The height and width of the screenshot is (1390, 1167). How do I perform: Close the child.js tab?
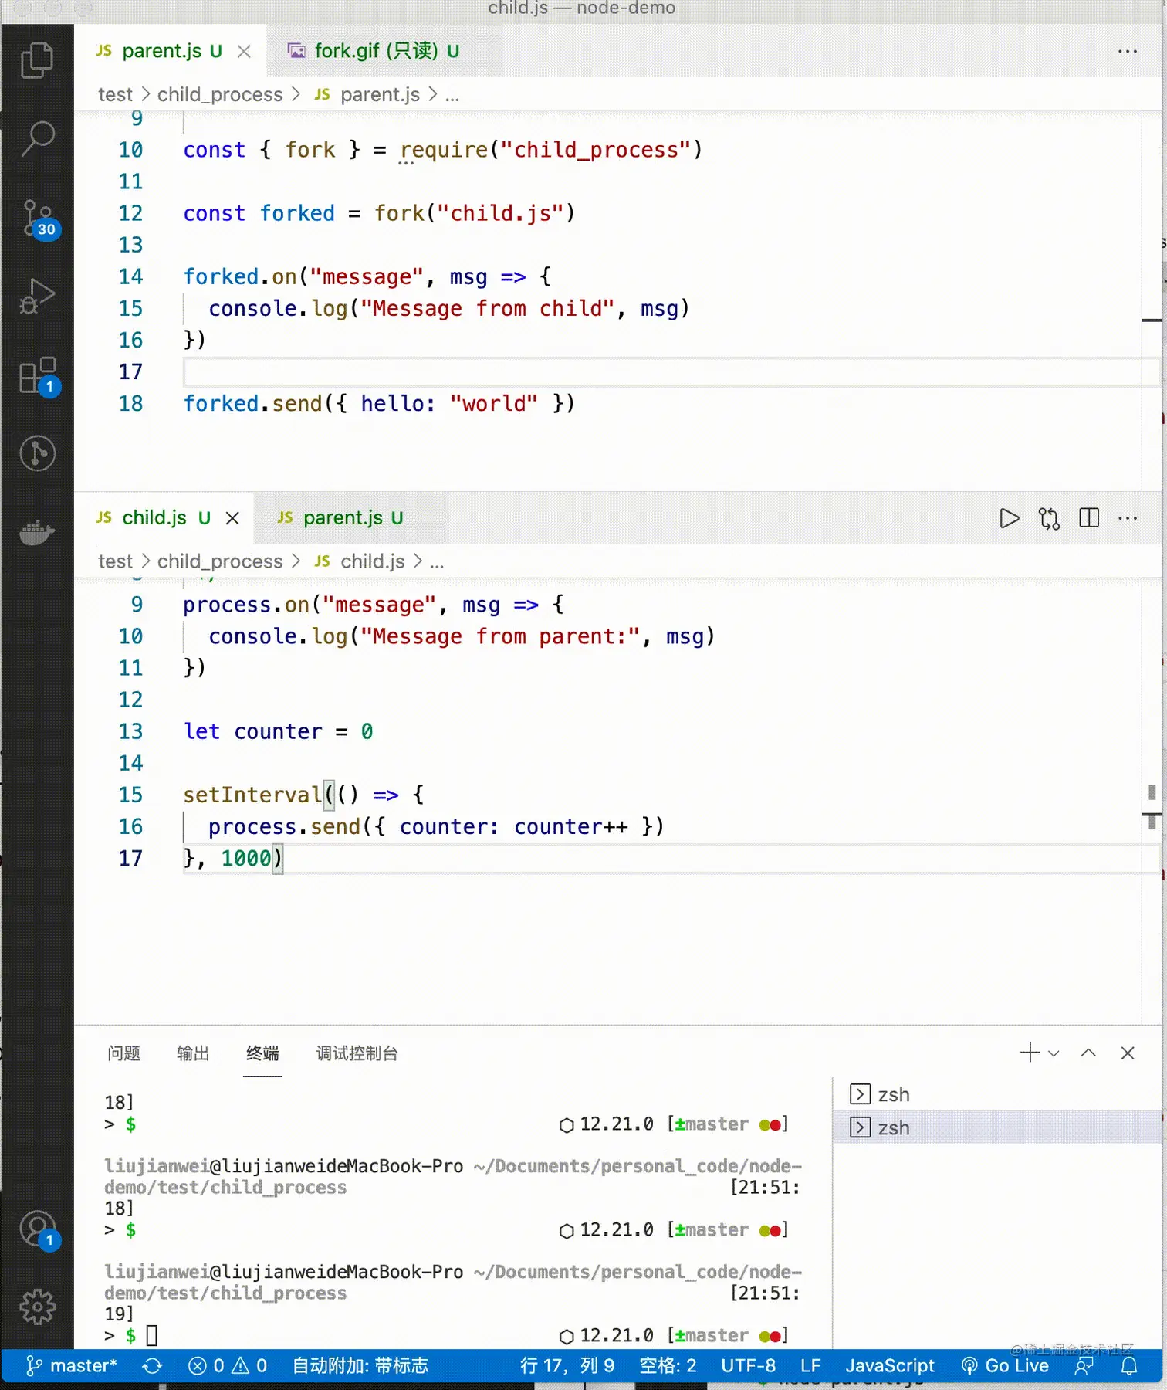point(232,518)
